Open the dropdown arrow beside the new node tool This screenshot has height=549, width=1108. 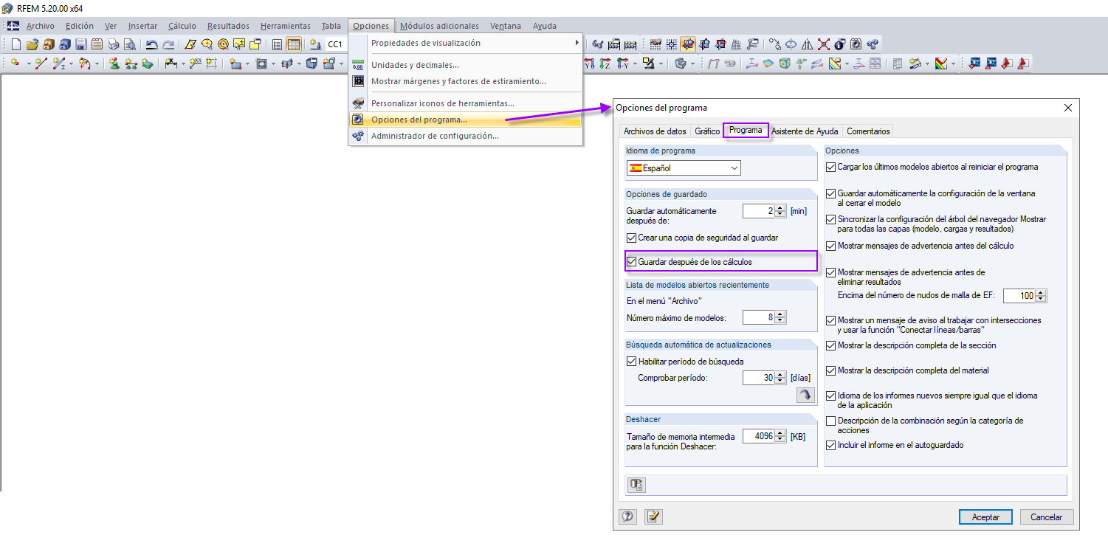[x=29, y=63]
